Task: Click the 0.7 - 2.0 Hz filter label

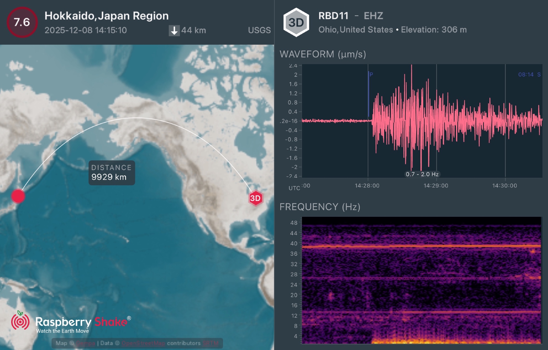Action: tap(422, 174)
